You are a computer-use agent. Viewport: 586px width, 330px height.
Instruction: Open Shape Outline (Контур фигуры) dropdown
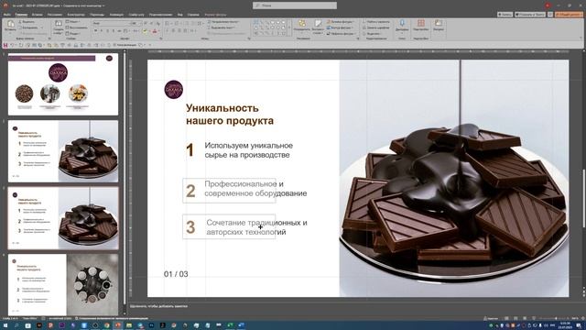pos(340,27)
